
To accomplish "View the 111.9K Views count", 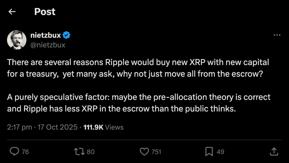I will tap(104, 127).
